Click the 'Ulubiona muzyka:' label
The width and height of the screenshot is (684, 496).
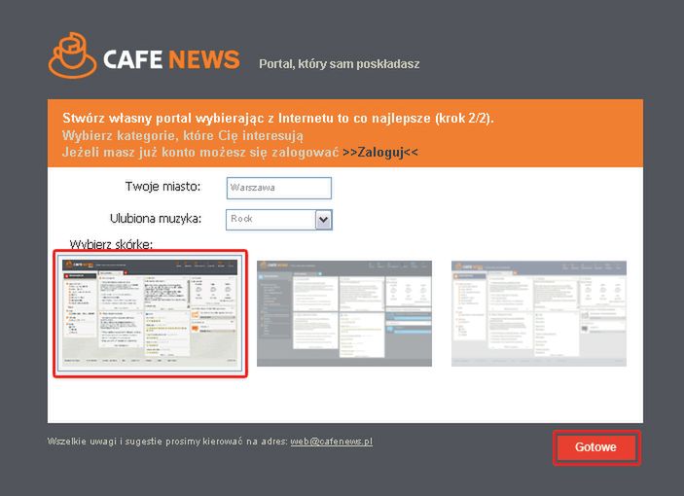(x=156, y=219)
